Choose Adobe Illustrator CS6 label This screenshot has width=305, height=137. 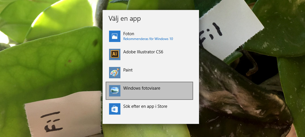click(143, 52)
